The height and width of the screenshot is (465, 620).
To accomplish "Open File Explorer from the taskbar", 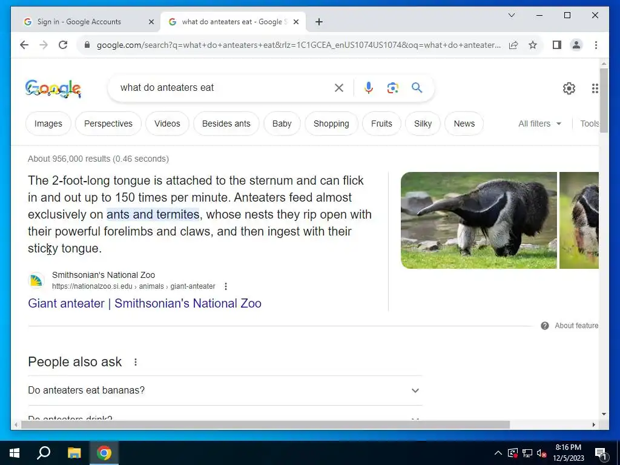I will coord(74,453).
